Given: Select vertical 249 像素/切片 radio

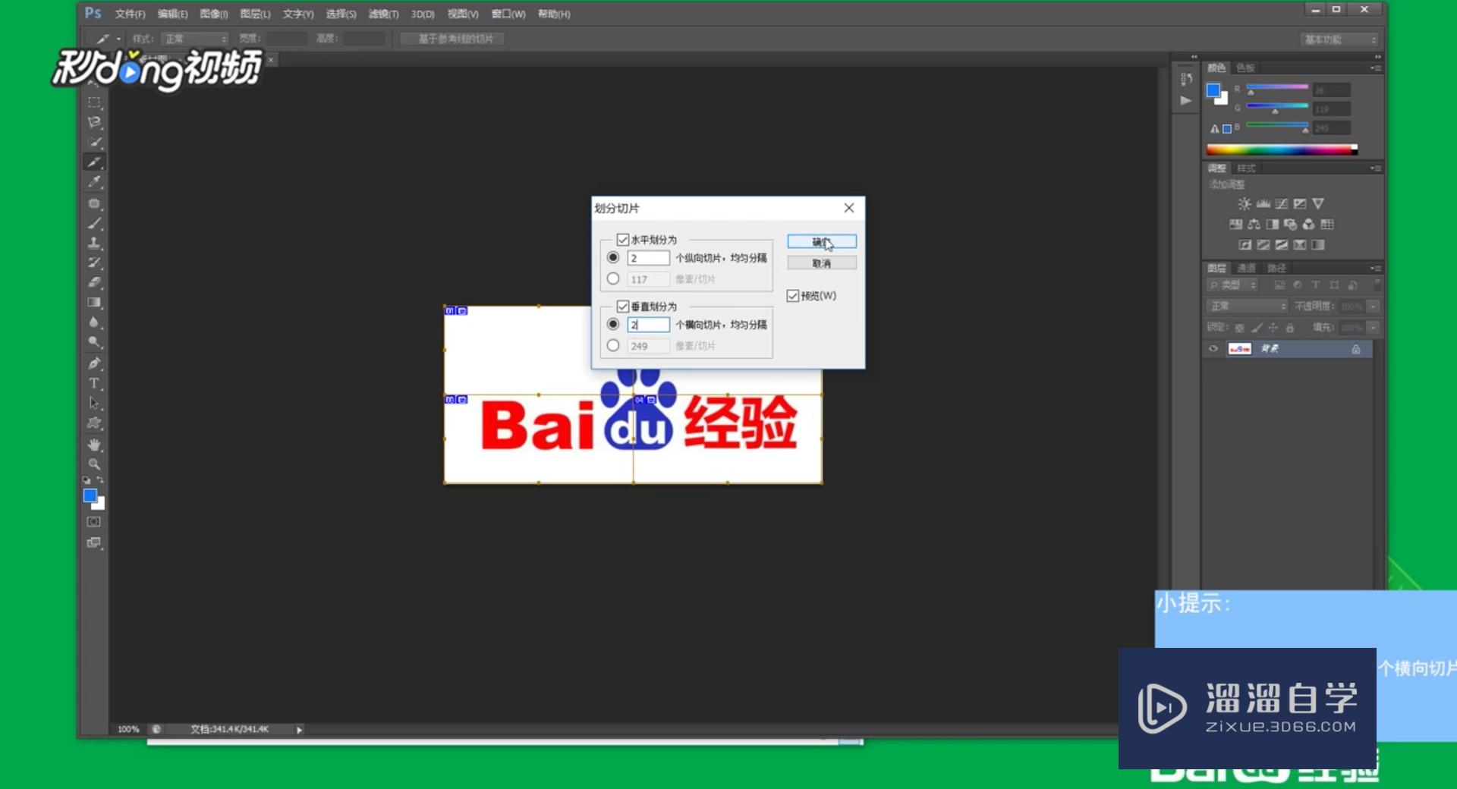Looking at the screenshot, I should point(613,346).
